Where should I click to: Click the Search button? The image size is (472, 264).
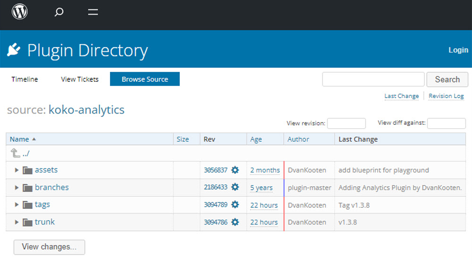coord(447,79)
